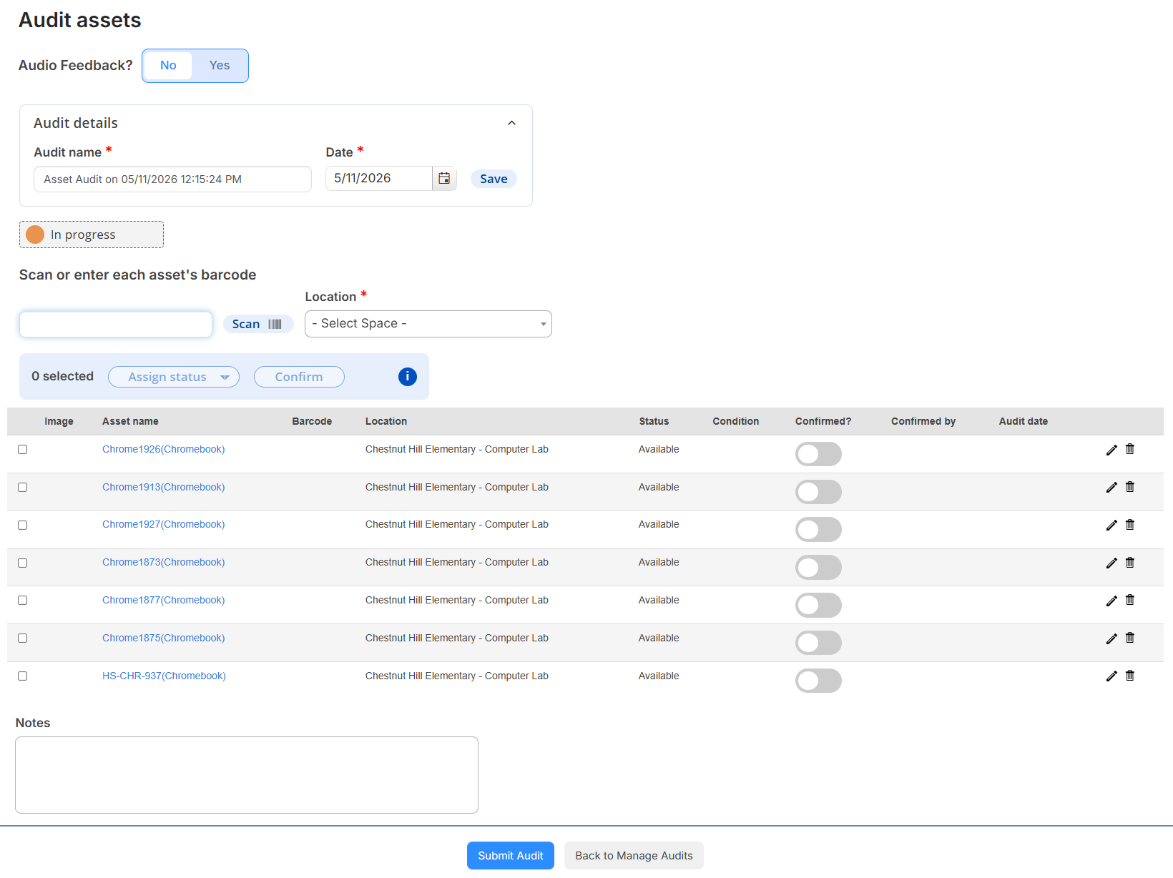The width and height of the screenshot is (1173, 878).
Task: Sort by Confirmed by column header
Action: click(923, 421)
